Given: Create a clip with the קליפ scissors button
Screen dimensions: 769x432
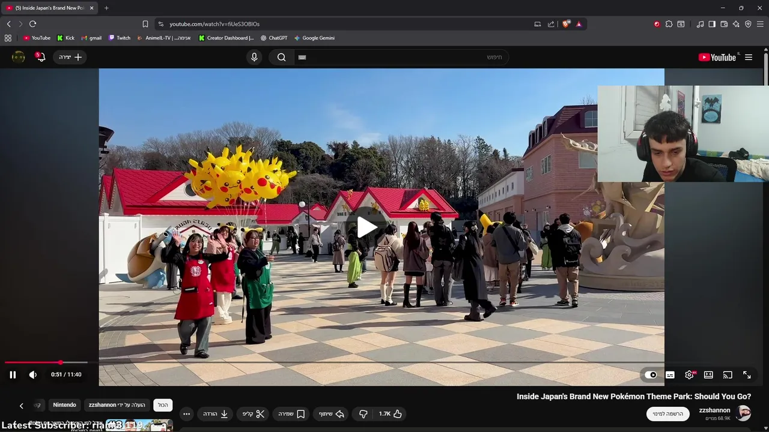Looking at the screenshot, I should [x=254, y=413].
